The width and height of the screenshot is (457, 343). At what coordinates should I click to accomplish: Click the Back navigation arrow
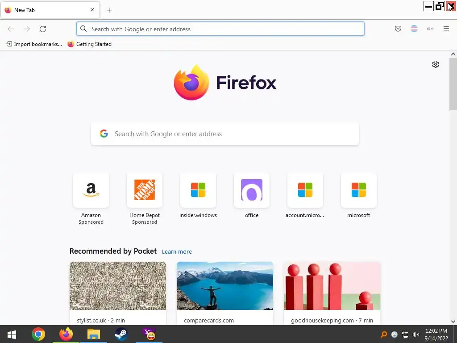click(11, 29)
